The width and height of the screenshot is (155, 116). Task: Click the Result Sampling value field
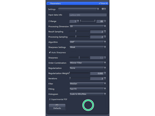pyautogui.click(x=97, y=32)
